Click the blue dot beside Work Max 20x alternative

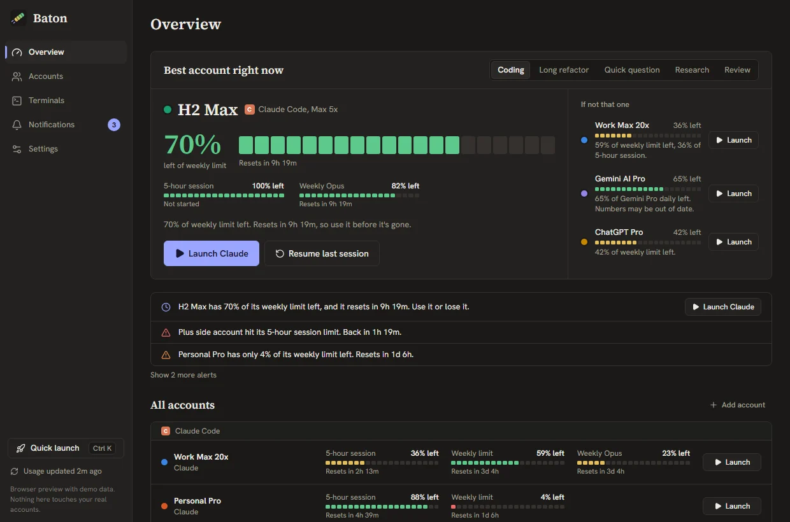click(584, 140)
